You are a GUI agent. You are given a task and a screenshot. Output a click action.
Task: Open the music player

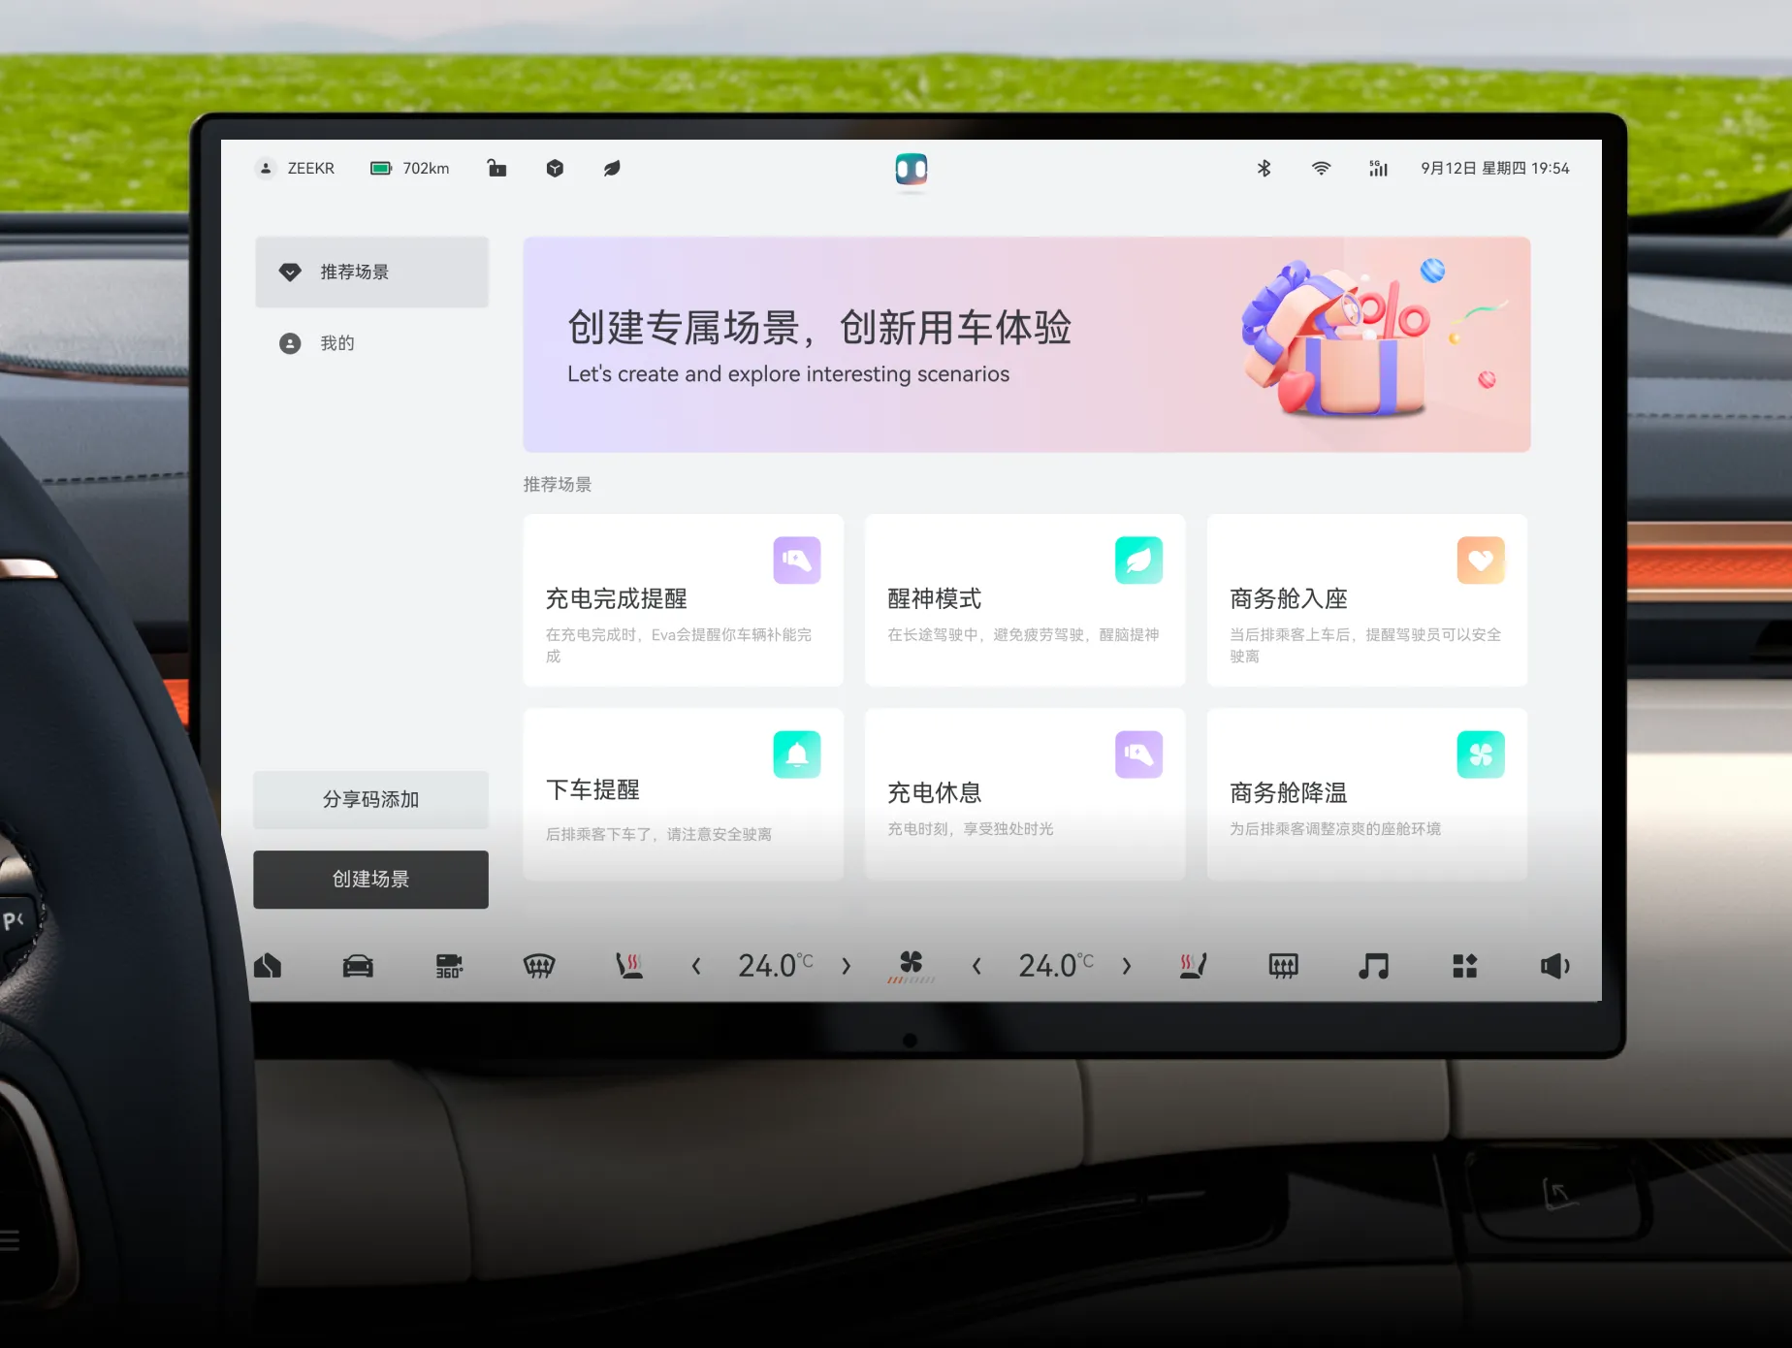click(1374, 966)
